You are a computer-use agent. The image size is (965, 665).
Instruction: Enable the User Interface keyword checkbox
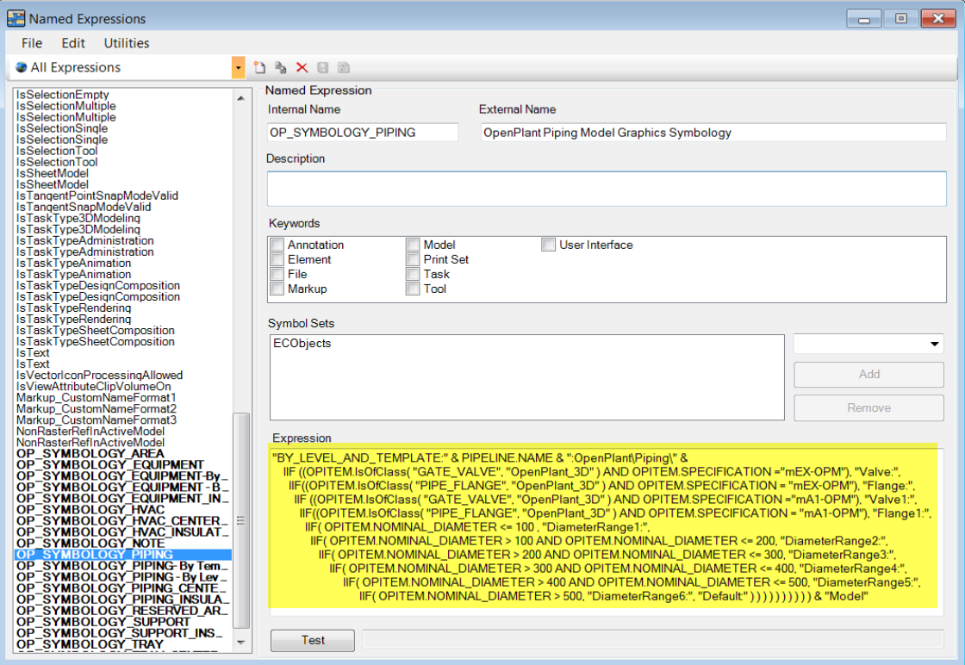548,245
